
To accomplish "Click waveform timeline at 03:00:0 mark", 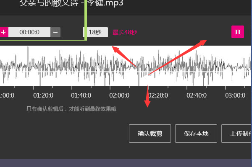I will (235, 95).
